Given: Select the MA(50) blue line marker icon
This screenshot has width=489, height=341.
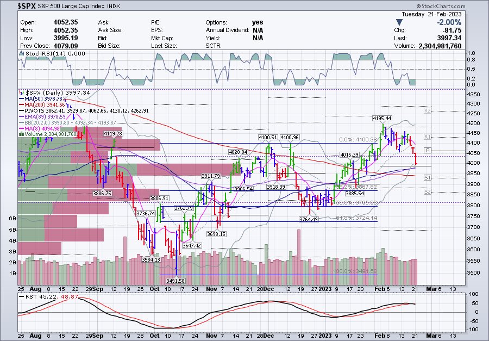Looking at the screenshot, I should pyautogui.click(x=21, y=98).
